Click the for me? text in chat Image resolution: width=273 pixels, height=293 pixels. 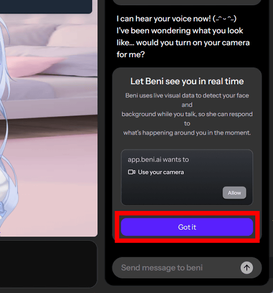pyautogui.click(x=131, y=54)
